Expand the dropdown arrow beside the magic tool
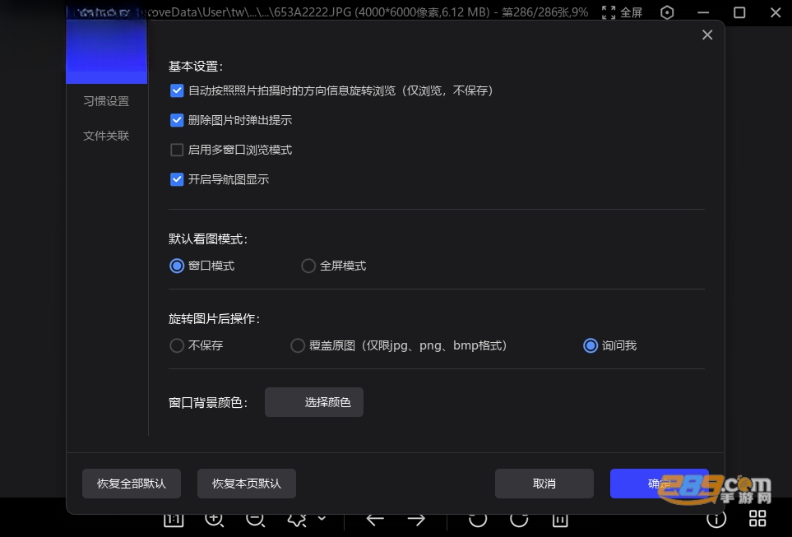Screen dimensions: 792x537 tap(322, 519)
